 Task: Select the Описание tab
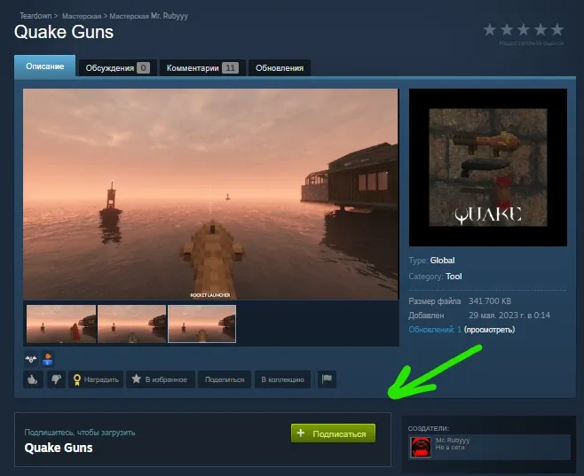pos(45,67)
